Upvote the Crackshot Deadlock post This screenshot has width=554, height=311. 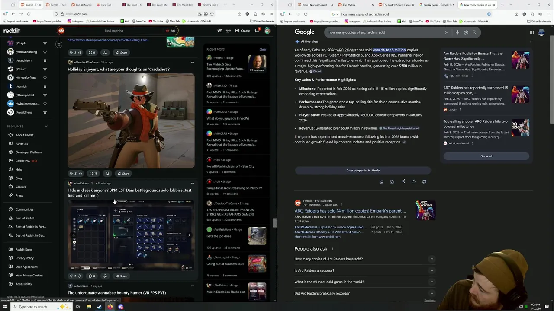click(x=71, y=174)
